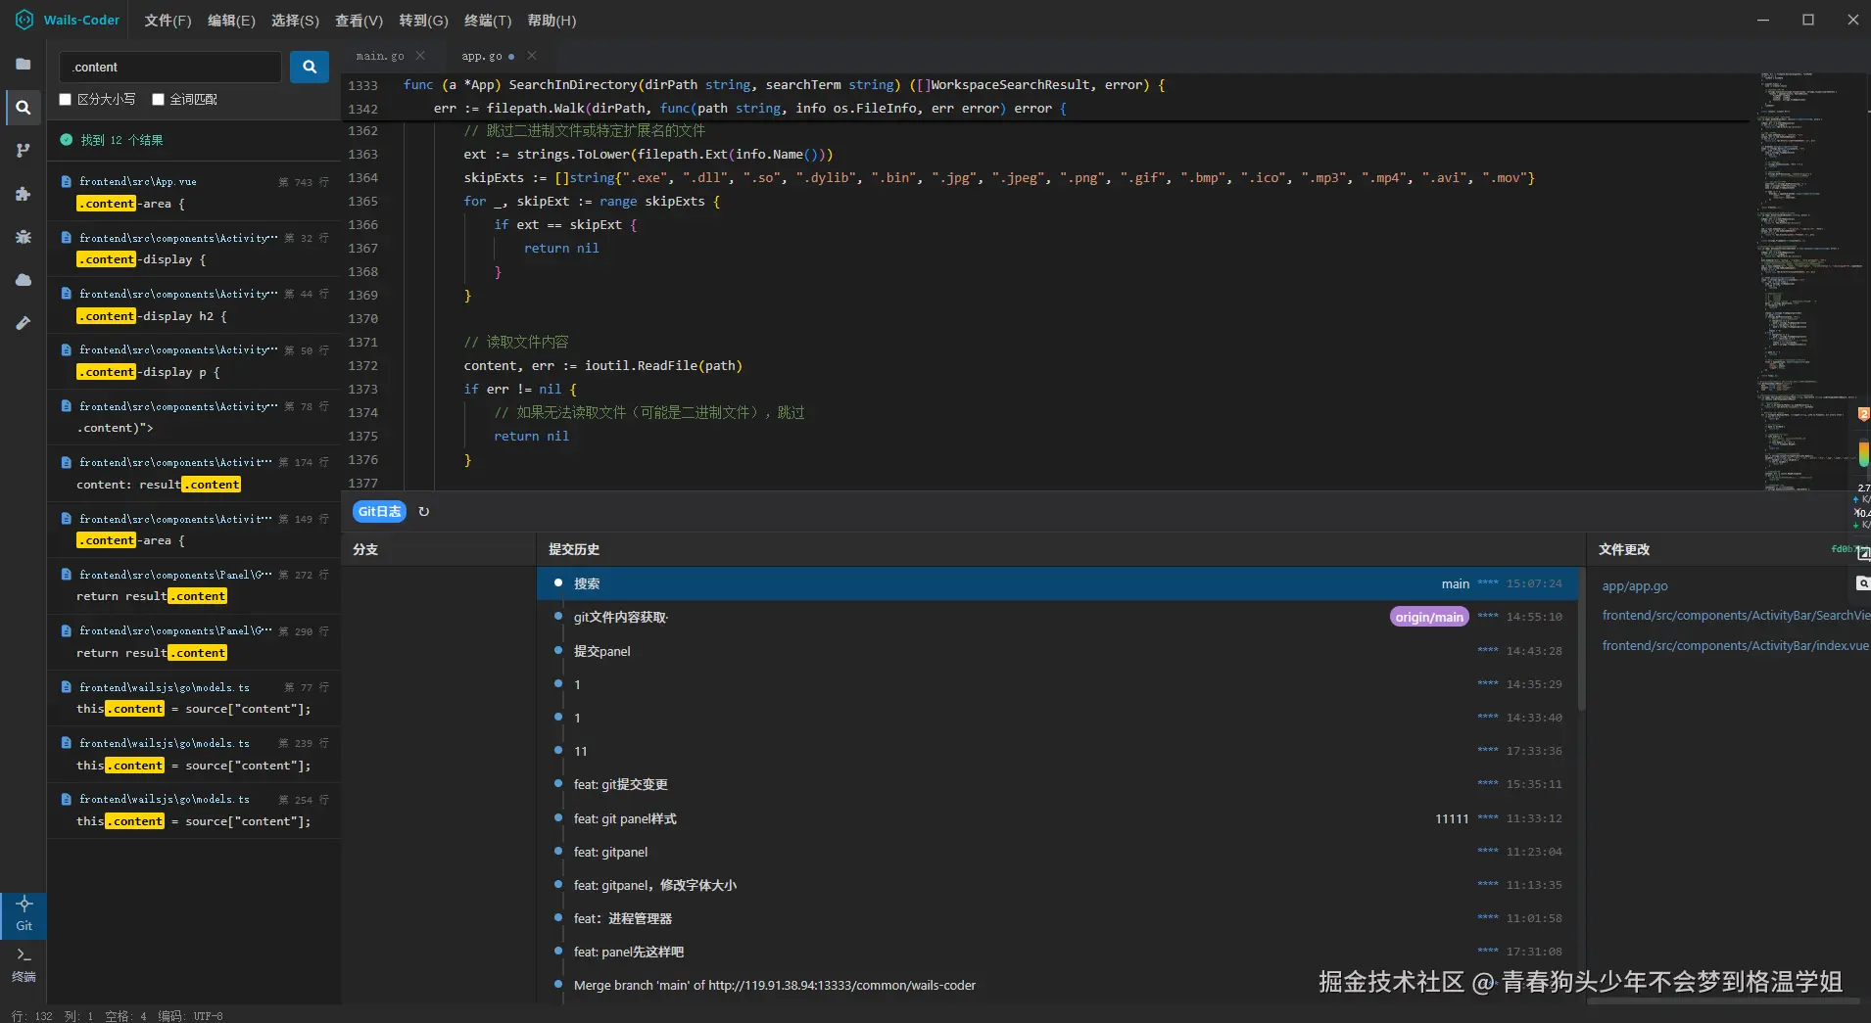
Task: Select the 提交panel commit
Action: 1056,651
